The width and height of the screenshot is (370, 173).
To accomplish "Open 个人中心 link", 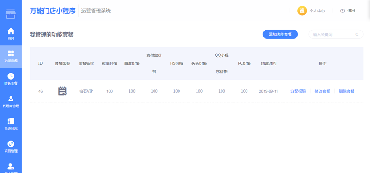I will (x=317, y=11).
